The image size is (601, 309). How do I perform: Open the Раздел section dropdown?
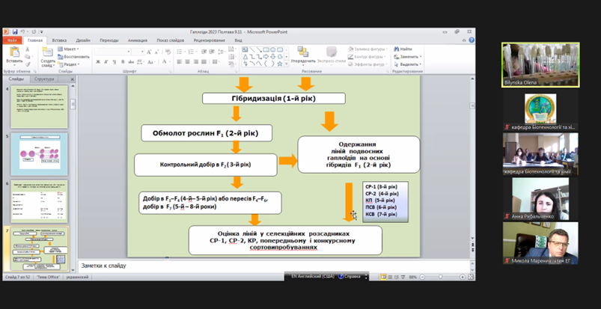68,64
